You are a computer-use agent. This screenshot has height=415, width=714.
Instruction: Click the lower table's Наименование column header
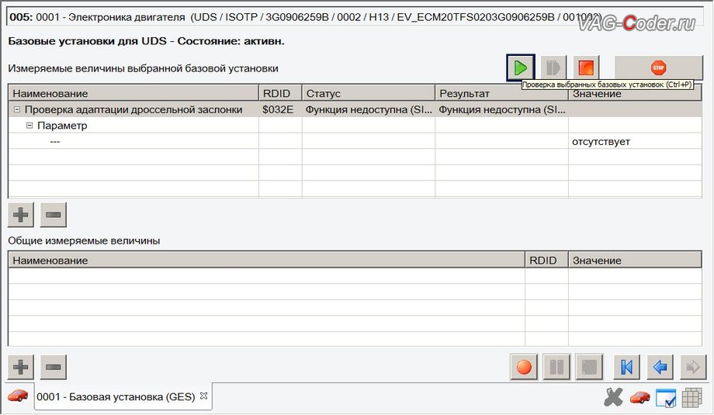[266, 261]
